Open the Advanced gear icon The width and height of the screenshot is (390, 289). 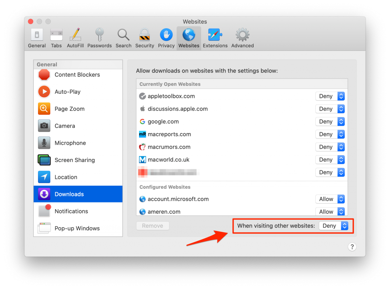pos(243,35)
